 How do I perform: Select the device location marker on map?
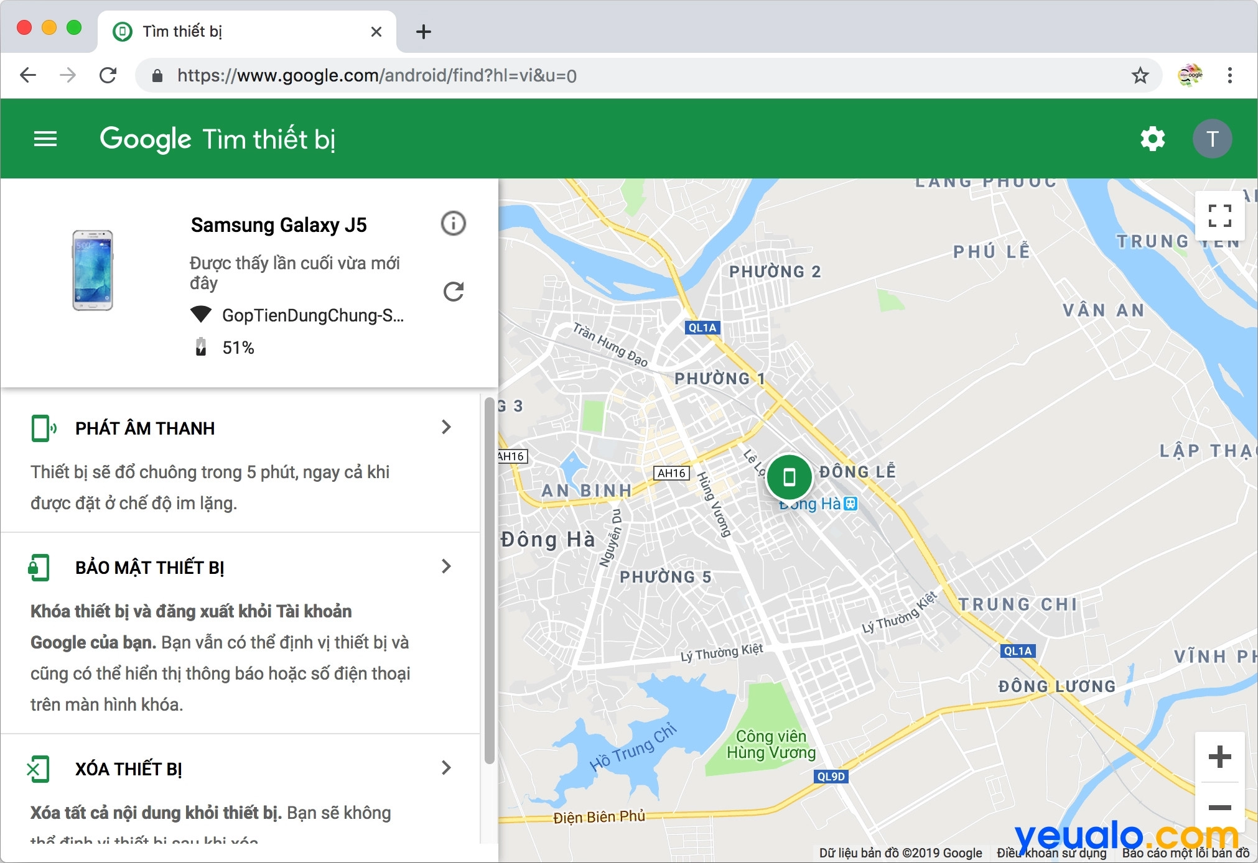pos(789,477)
